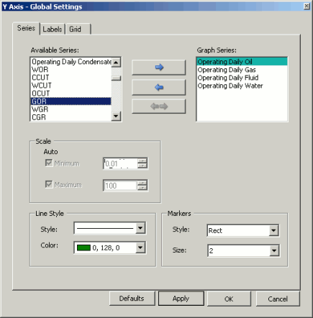Select CCUT in Available Series
313x318 pixels.
click(71, 78)
